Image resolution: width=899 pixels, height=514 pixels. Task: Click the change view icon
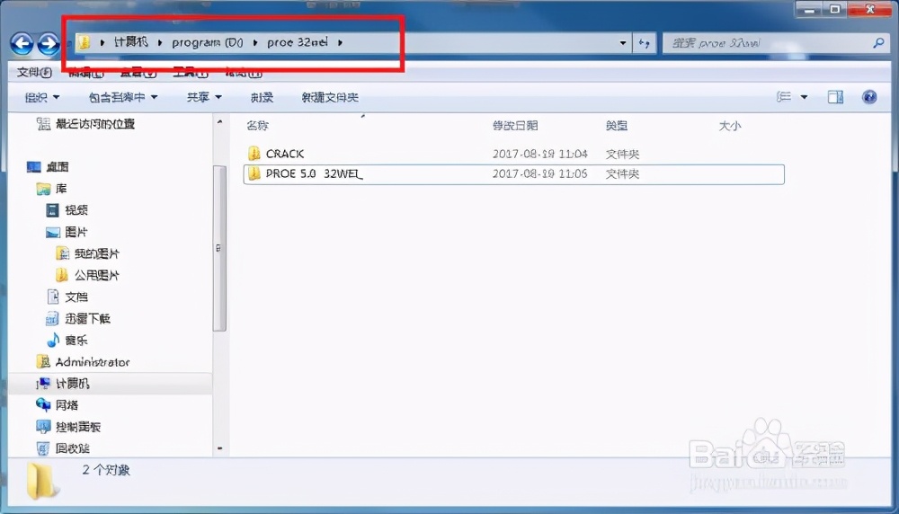tap(784, 97)
